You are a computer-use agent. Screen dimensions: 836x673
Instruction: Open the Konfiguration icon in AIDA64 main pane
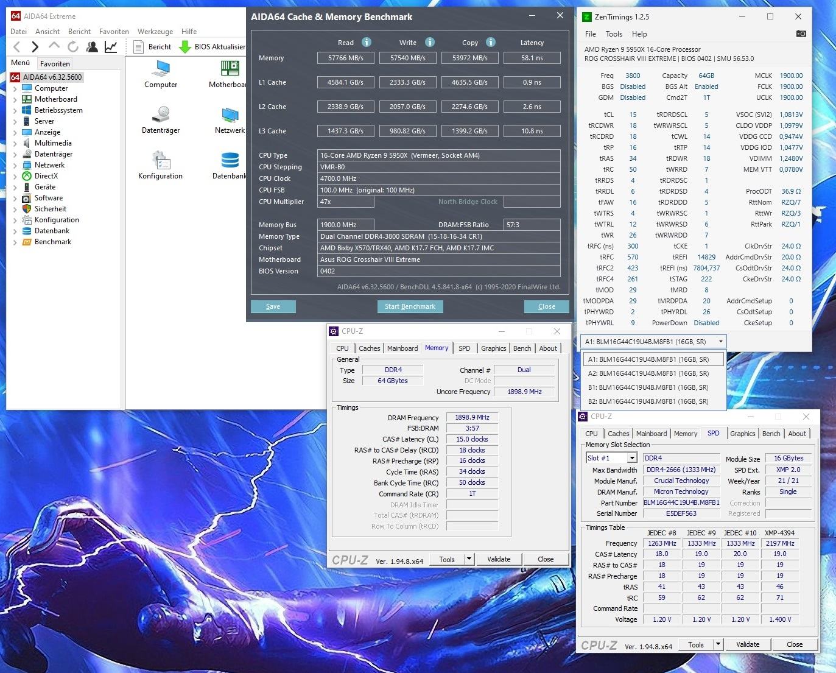click(x=160, y=166)
